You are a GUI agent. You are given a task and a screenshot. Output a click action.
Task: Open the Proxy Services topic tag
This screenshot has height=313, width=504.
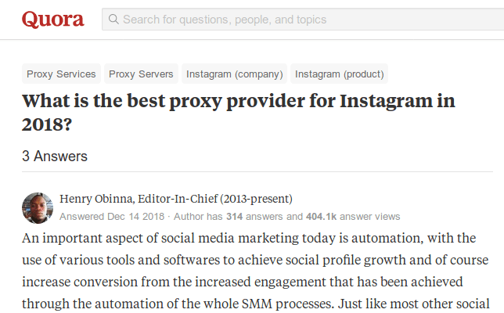tap(61, 74)
